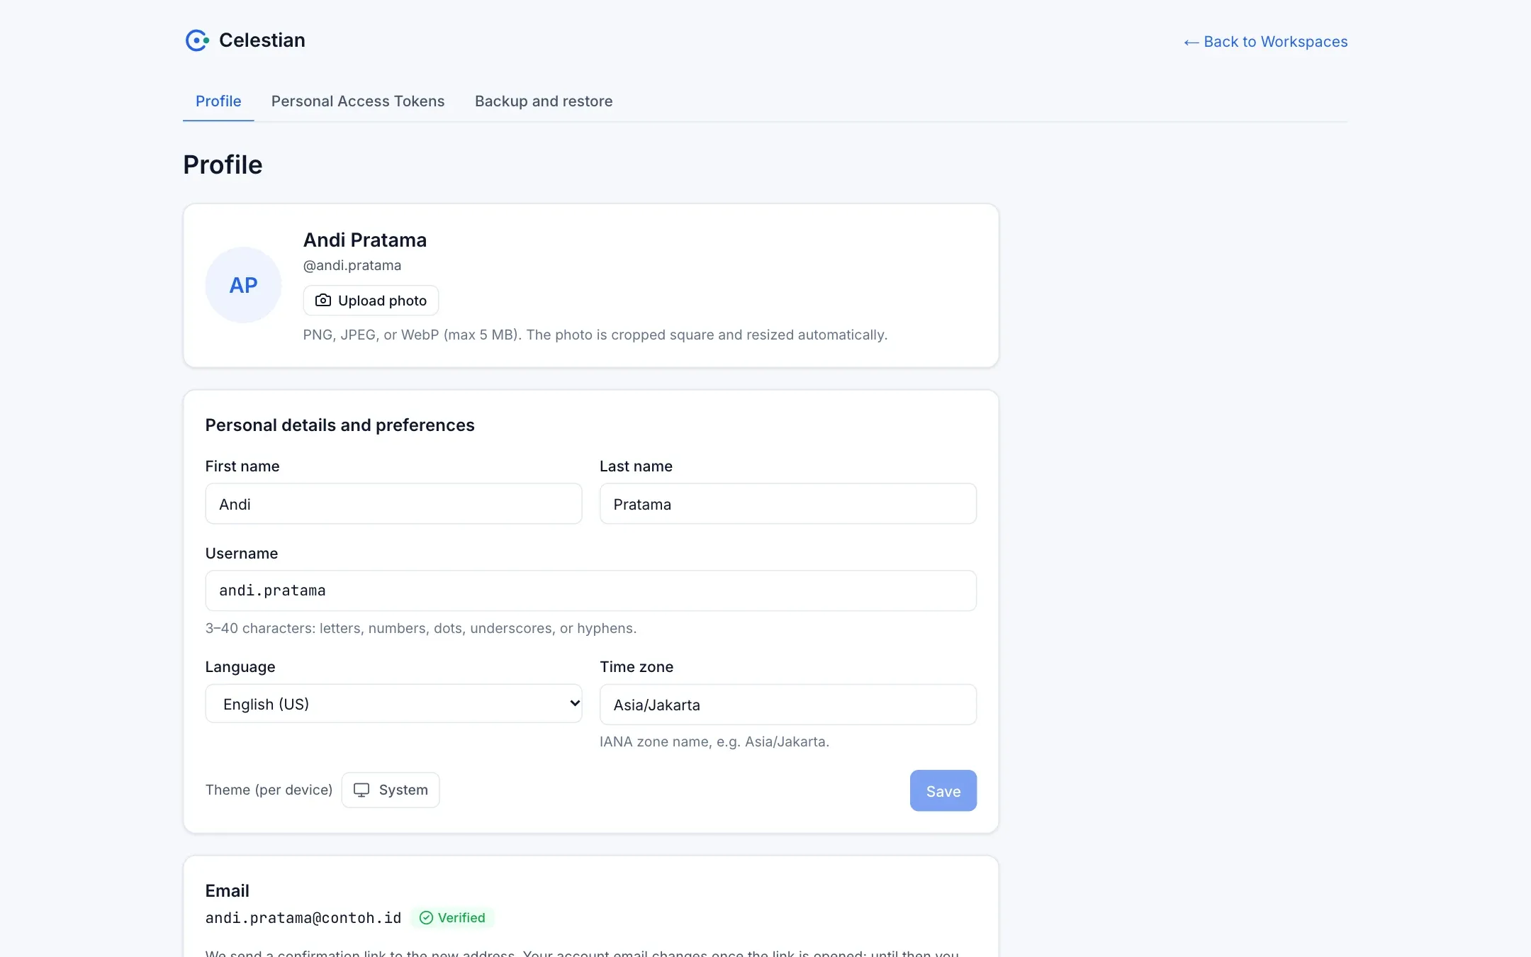Click the Personal details and preferences heading
The image size is (1531, 957).
[x=340, y=425]
